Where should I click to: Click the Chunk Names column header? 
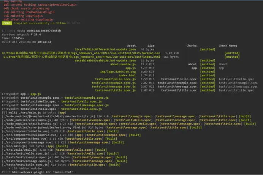228,46
